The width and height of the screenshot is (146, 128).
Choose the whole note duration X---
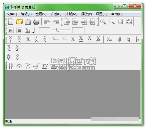[56, 39]
